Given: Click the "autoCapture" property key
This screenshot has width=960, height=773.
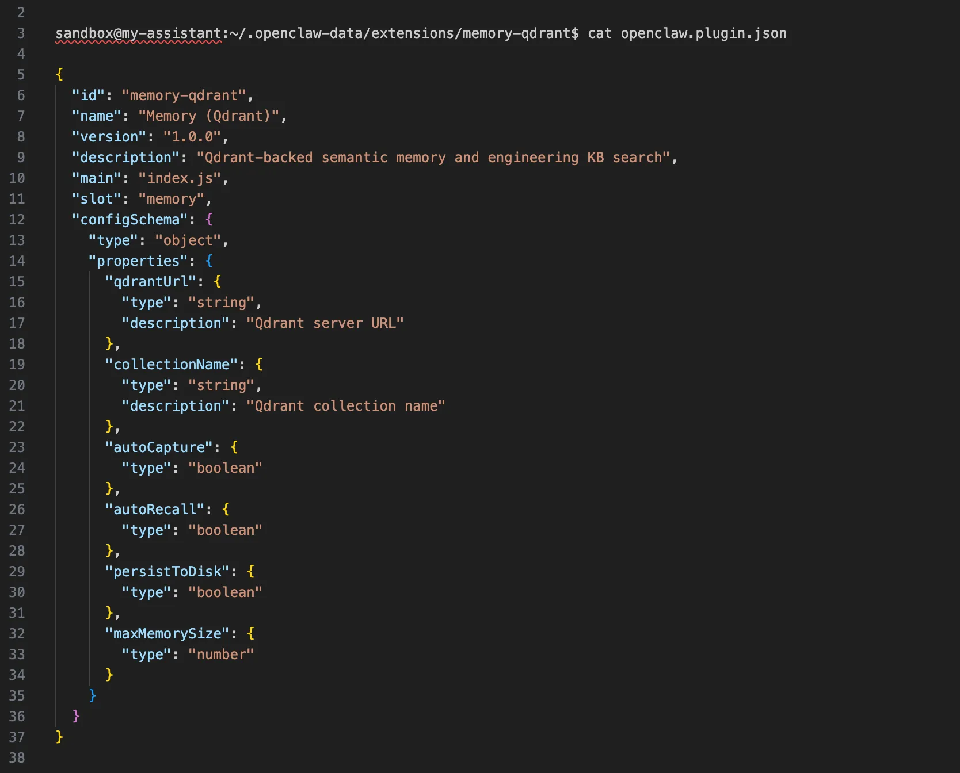Looking at the screenshot, I should coord(159,447).
